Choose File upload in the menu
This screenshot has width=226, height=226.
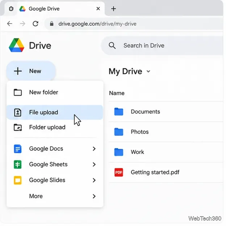55,112
